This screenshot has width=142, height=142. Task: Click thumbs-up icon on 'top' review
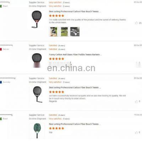coord(136,132)
